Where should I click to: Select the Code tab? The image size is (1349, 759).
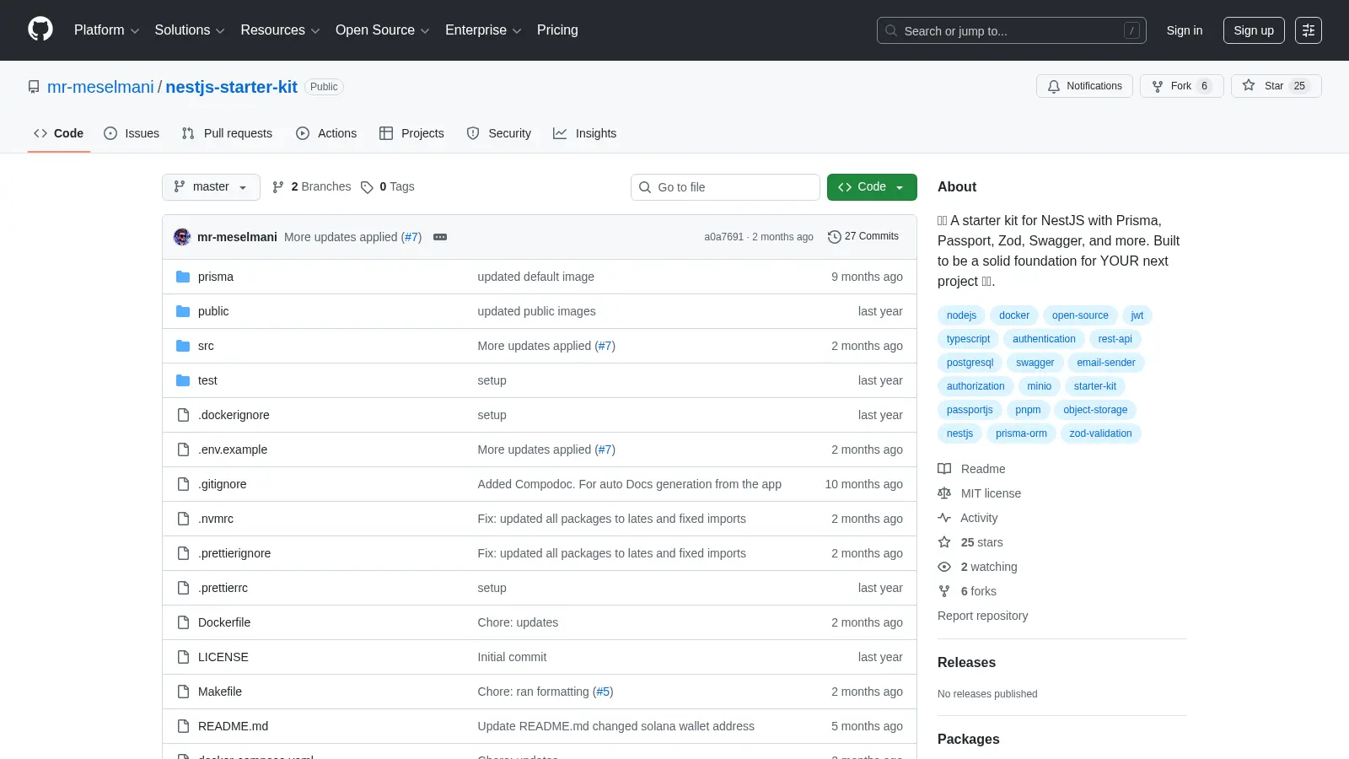point(58,133)
